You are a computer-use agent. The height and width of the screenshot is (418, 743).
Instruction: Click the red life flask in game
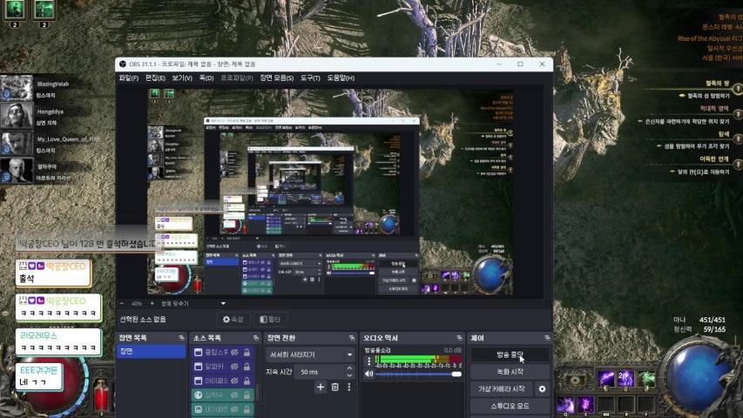tap(101, 395)
